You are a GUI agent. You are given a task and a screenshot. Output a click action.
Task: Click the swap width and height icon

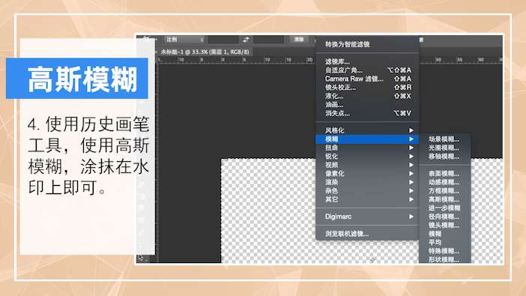[x=246, y=40]
